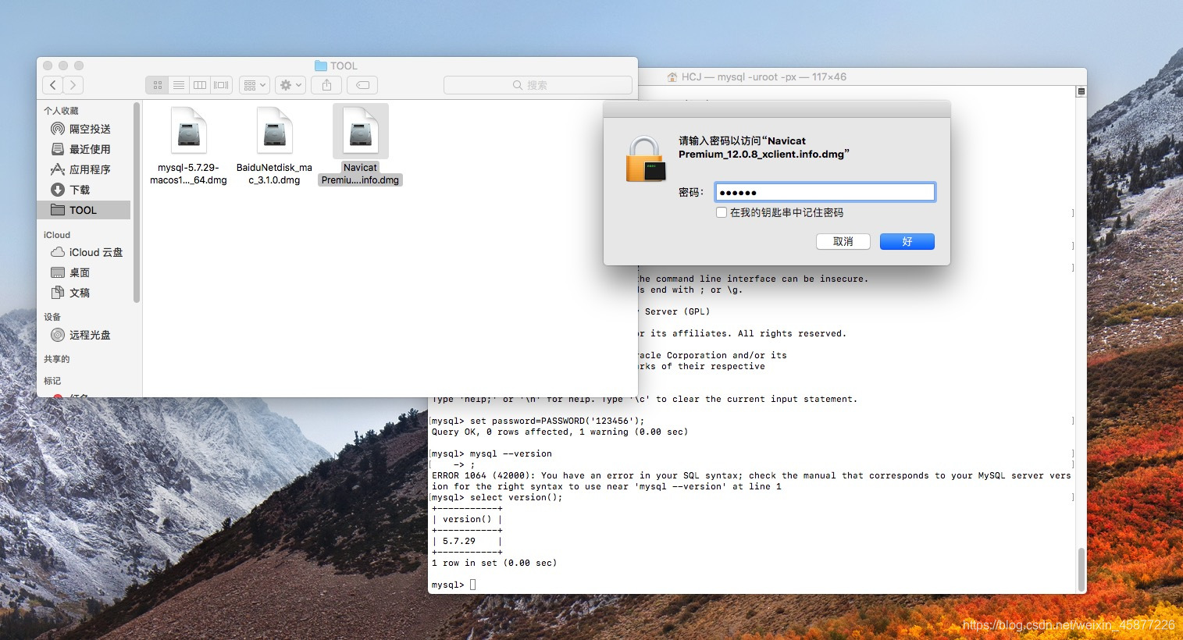1183x640 pixels.
Task: Click the 'Query OK, 0 rows affected' line
Action: tap(560, 432)
